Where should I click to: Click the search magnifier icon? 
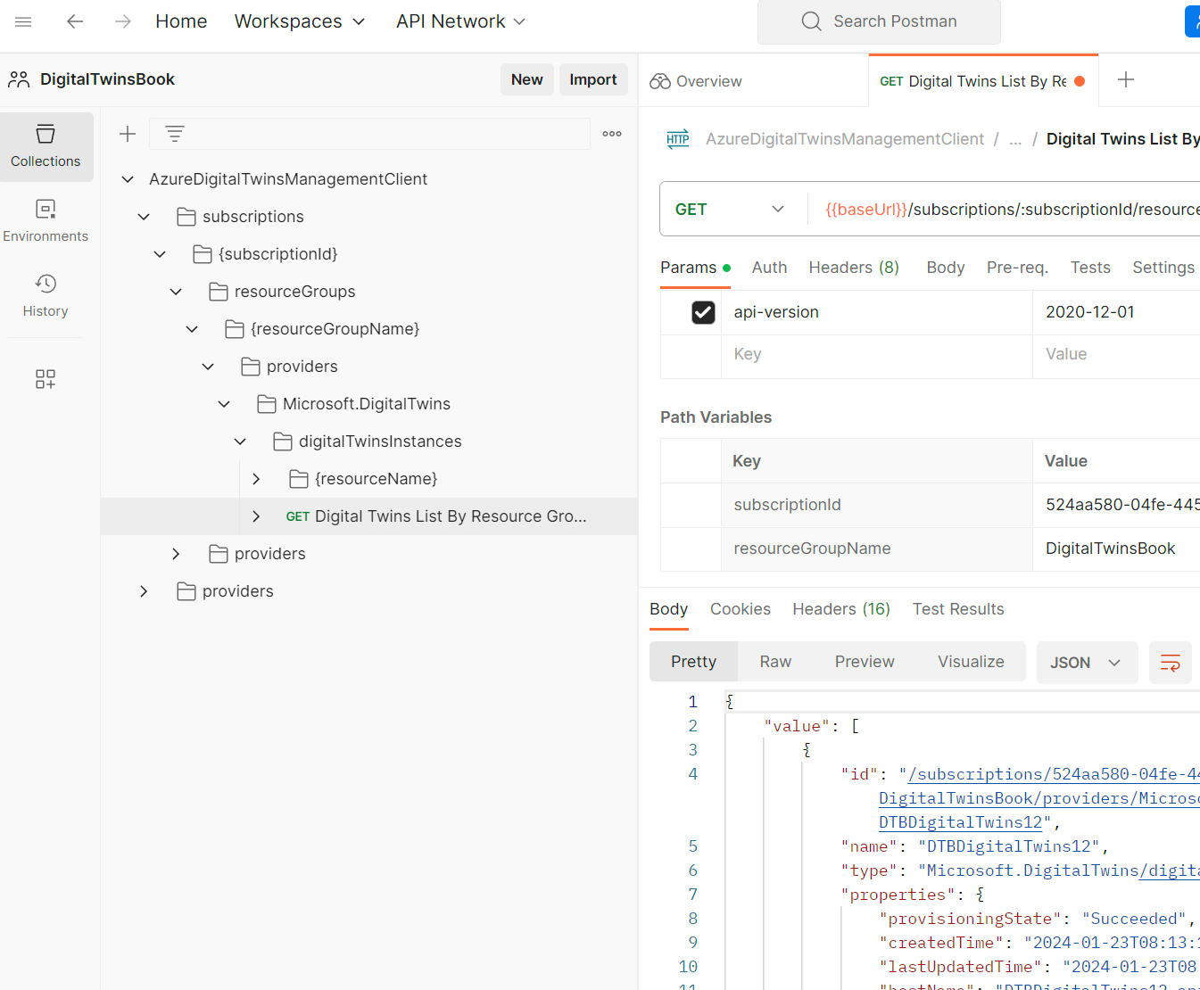tap(811, 21)
